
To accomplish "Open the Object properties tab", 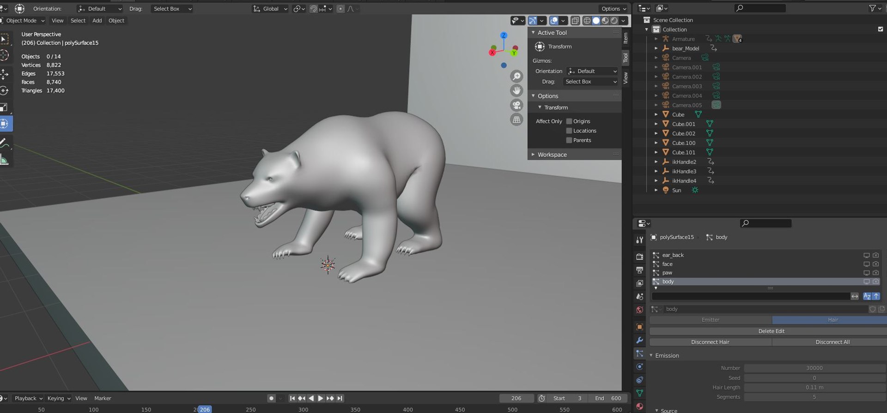I will click(639, 327).
